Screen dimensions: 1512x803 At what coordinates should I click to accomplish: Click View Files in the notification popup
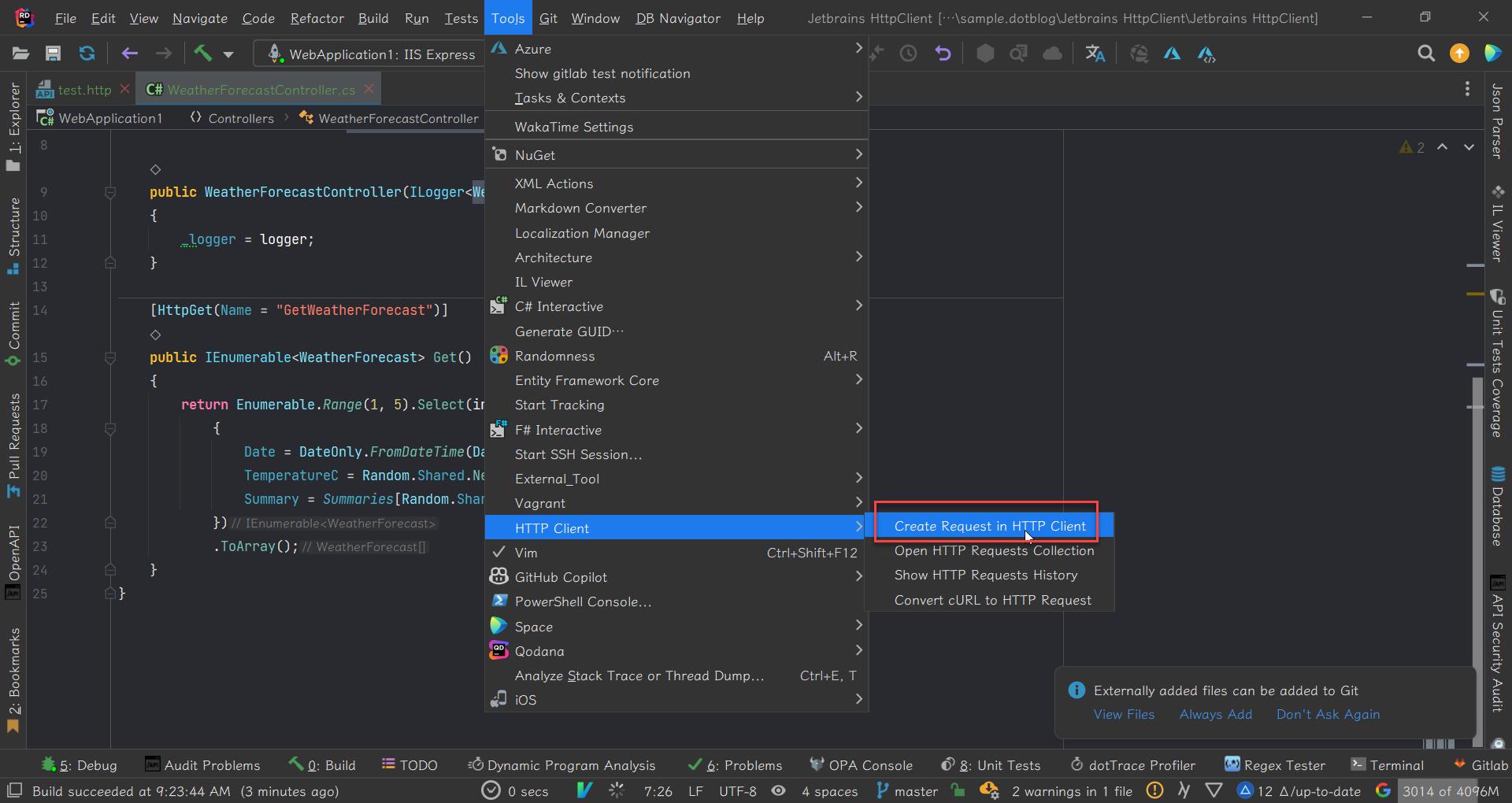coord(1124,714)
